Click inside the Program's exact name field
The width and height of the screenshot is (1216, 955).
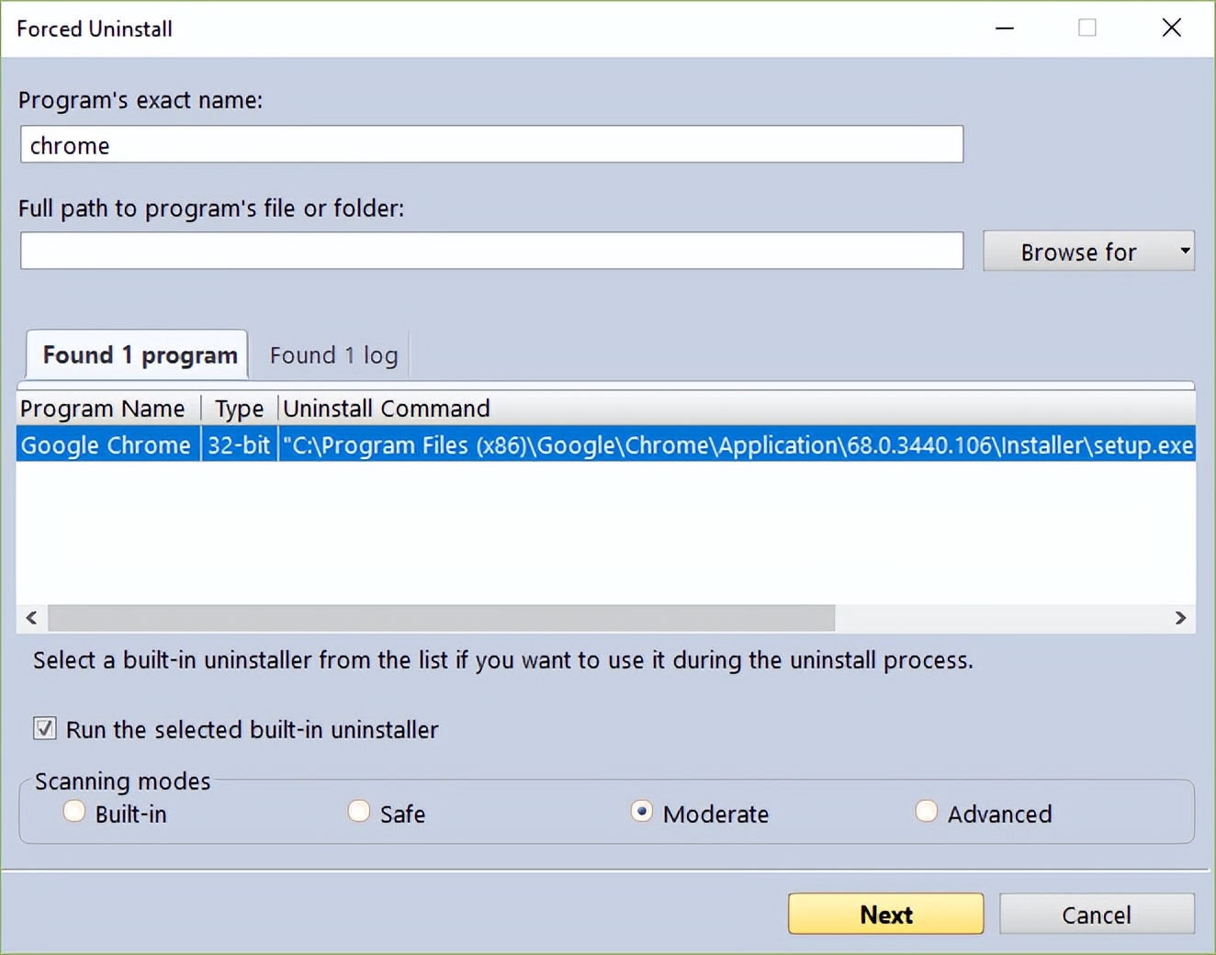click(491, 144)
